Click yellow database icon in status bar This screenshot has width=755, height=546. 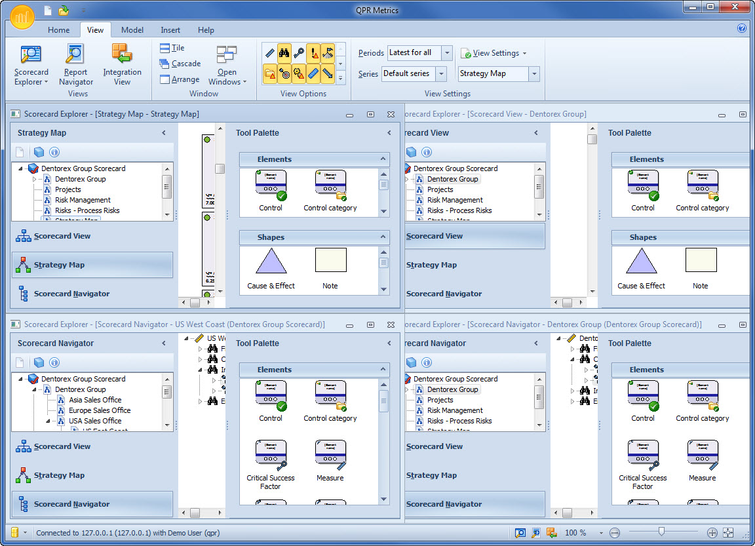click(x=14, y=532)
